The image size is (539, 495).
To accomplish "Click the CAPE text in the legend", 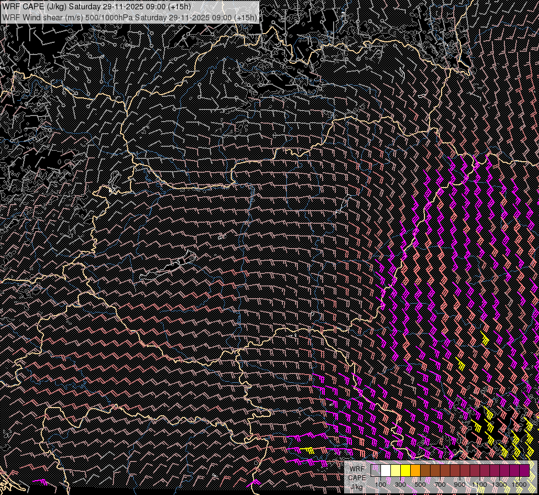I will click(357, 477).
